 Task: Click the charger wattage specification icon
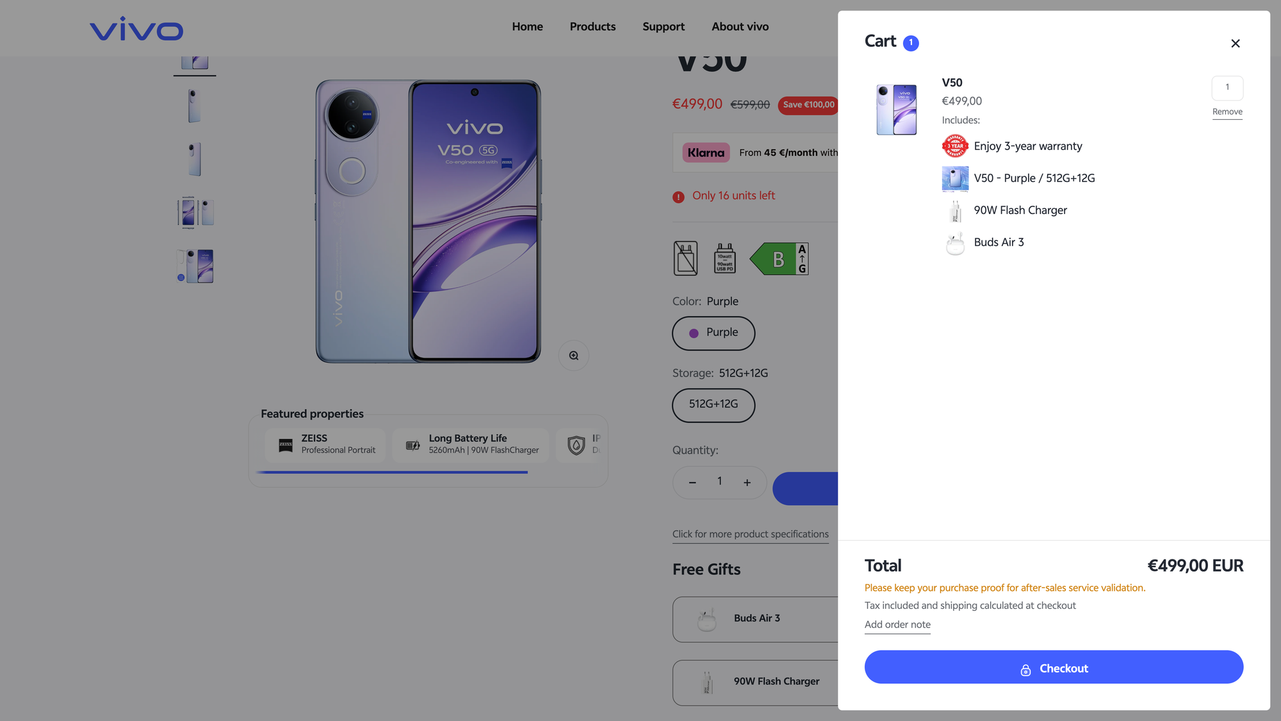pyautogui.click(x=724, y=258)
